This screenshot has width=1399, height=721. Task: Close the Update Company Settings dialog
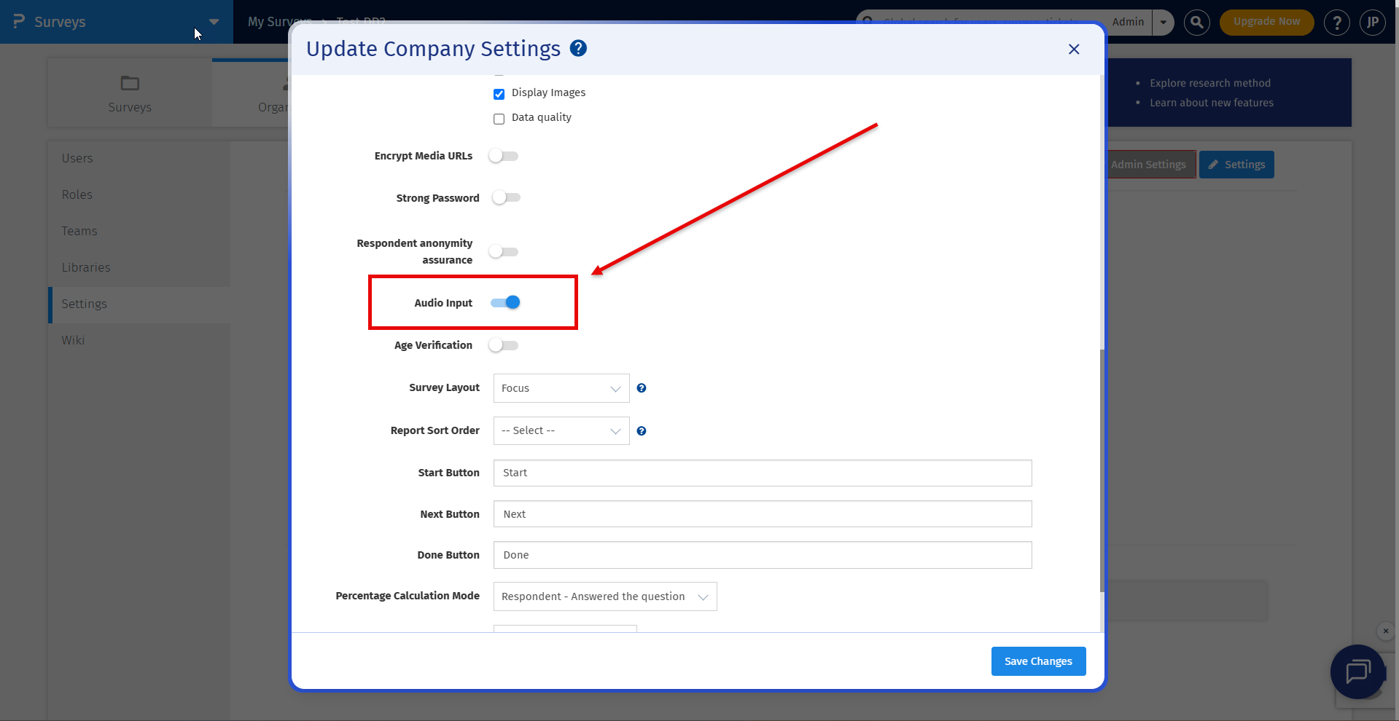[1074, 49]
